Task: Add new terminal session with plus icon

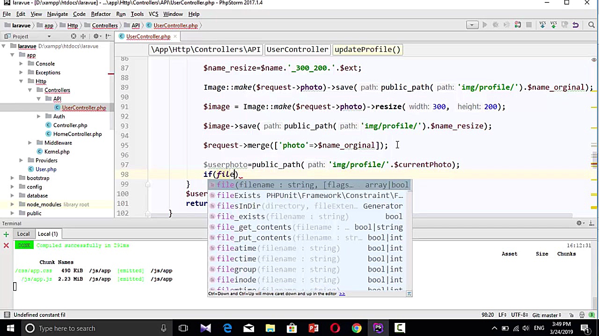Action: (6, 234)
